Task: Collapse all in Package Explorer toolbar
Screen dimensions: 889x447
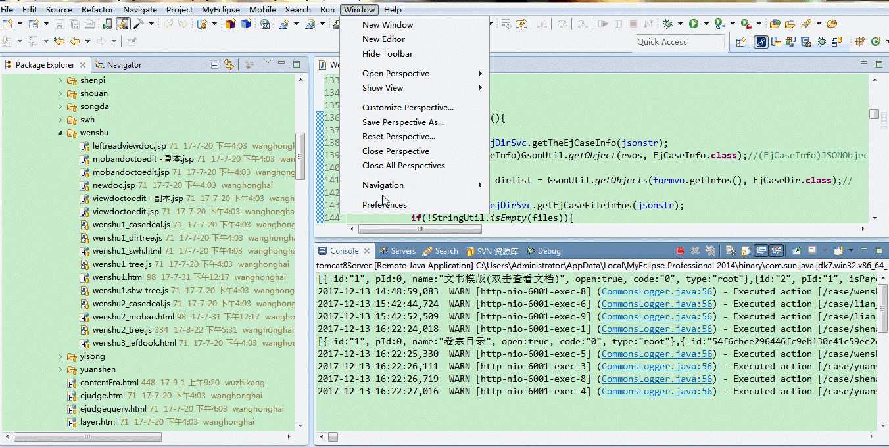Action: pyautogui.click(x=214, y=64)
